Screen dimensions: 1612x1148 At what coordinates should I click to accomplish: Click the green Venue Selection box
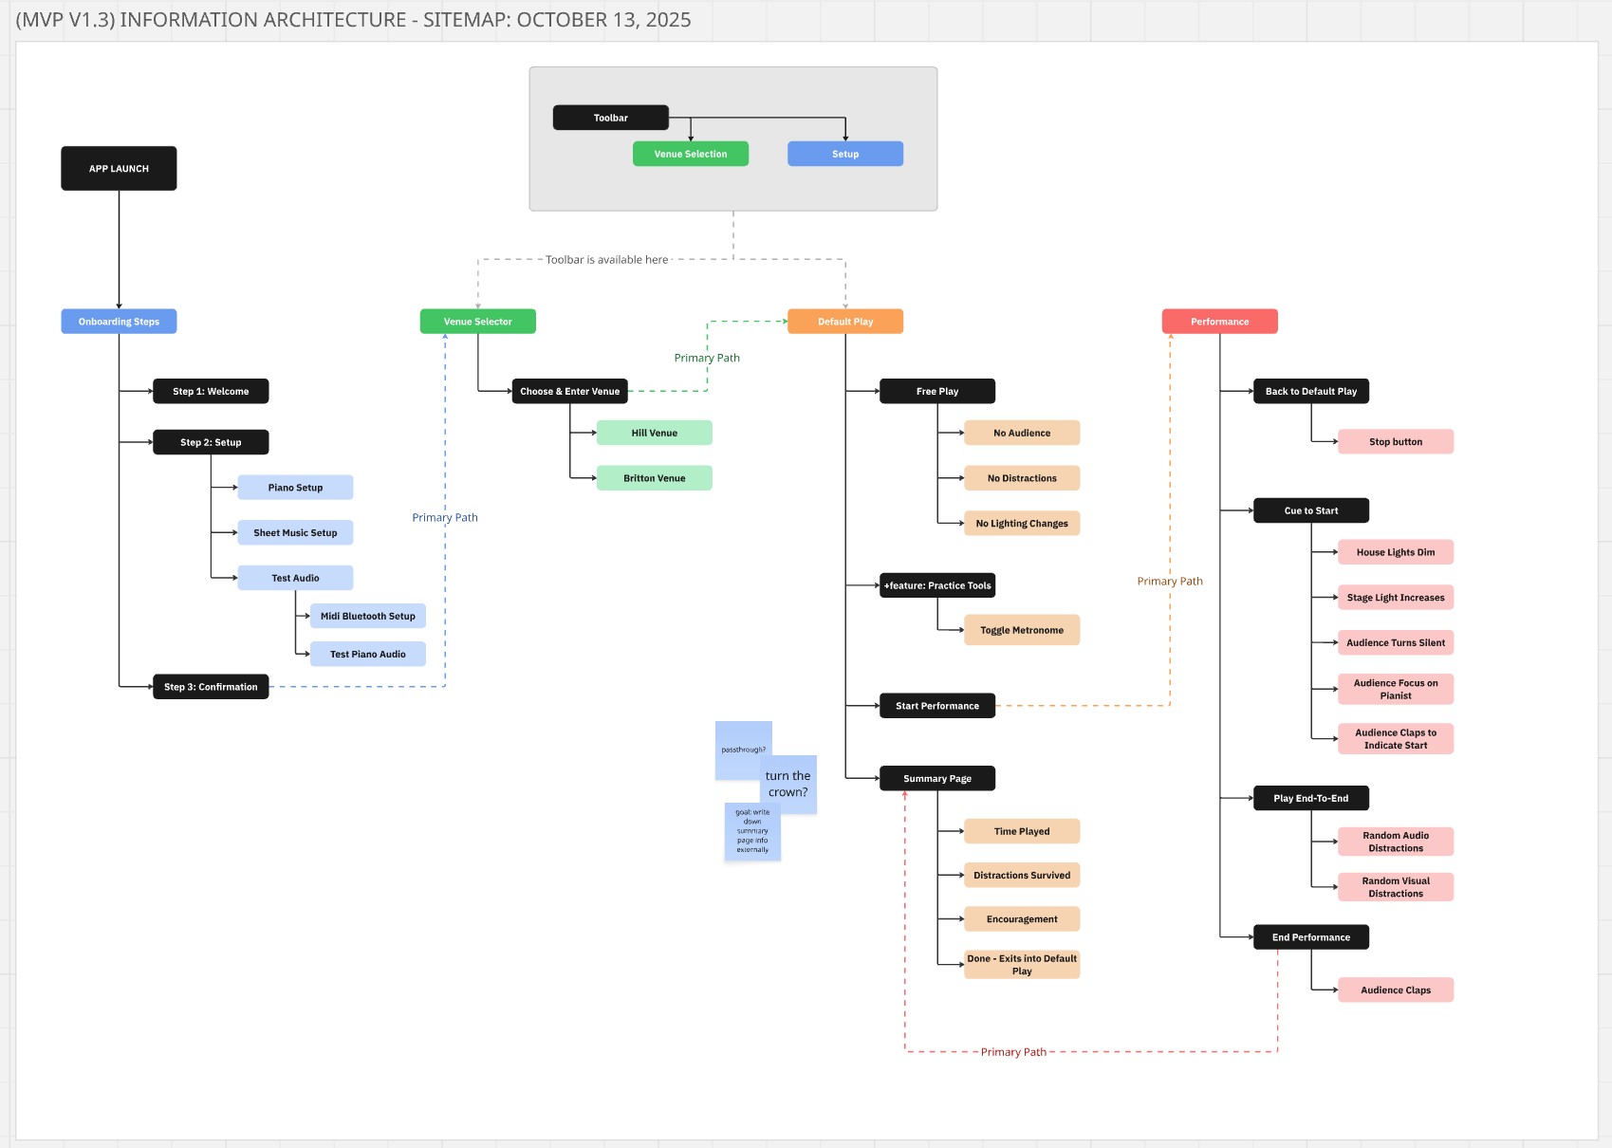pyautogui.click(x=691, y=154)
